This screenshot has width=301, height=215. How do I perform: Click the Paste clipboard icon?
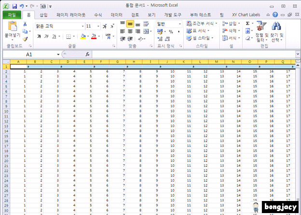(x=12, y=27)
